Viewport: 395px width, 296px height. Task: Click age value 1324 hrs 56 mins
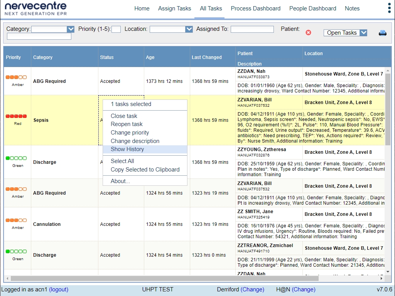pos(164,193)
